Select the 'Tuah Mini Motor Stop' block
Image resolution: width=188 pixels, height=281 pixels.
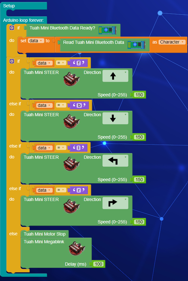pos(45,234)
